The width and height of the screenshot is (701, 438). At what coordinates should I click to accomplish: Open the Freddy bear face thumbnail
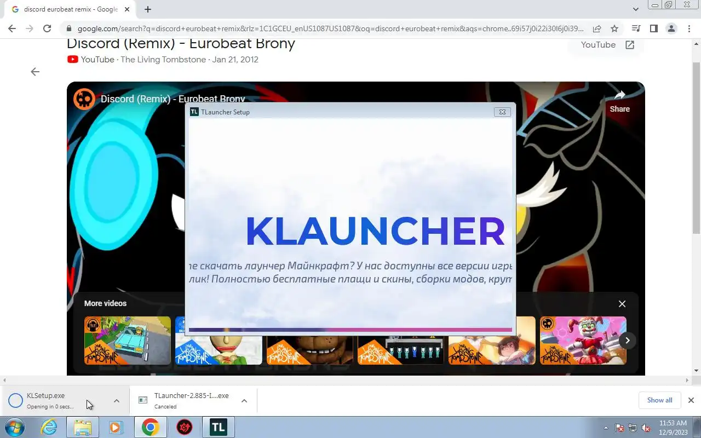coord(309,349)
